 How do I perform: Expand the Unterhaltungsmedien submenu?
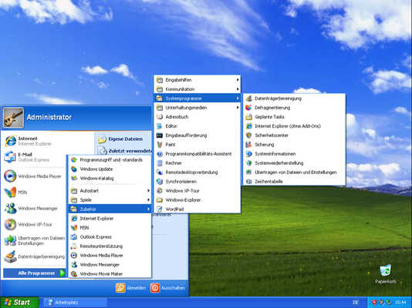(197, 108)
